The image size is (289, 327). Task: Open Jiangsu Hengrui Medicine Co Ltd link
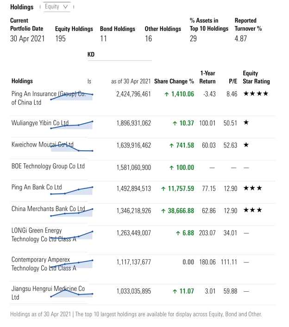48,293
